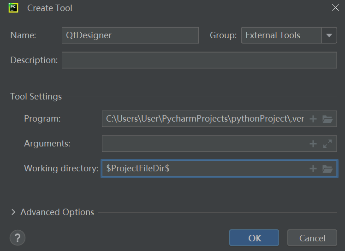The image size is (345, 251).
Task: Focus the Description input field
Action: coord(199,60)
